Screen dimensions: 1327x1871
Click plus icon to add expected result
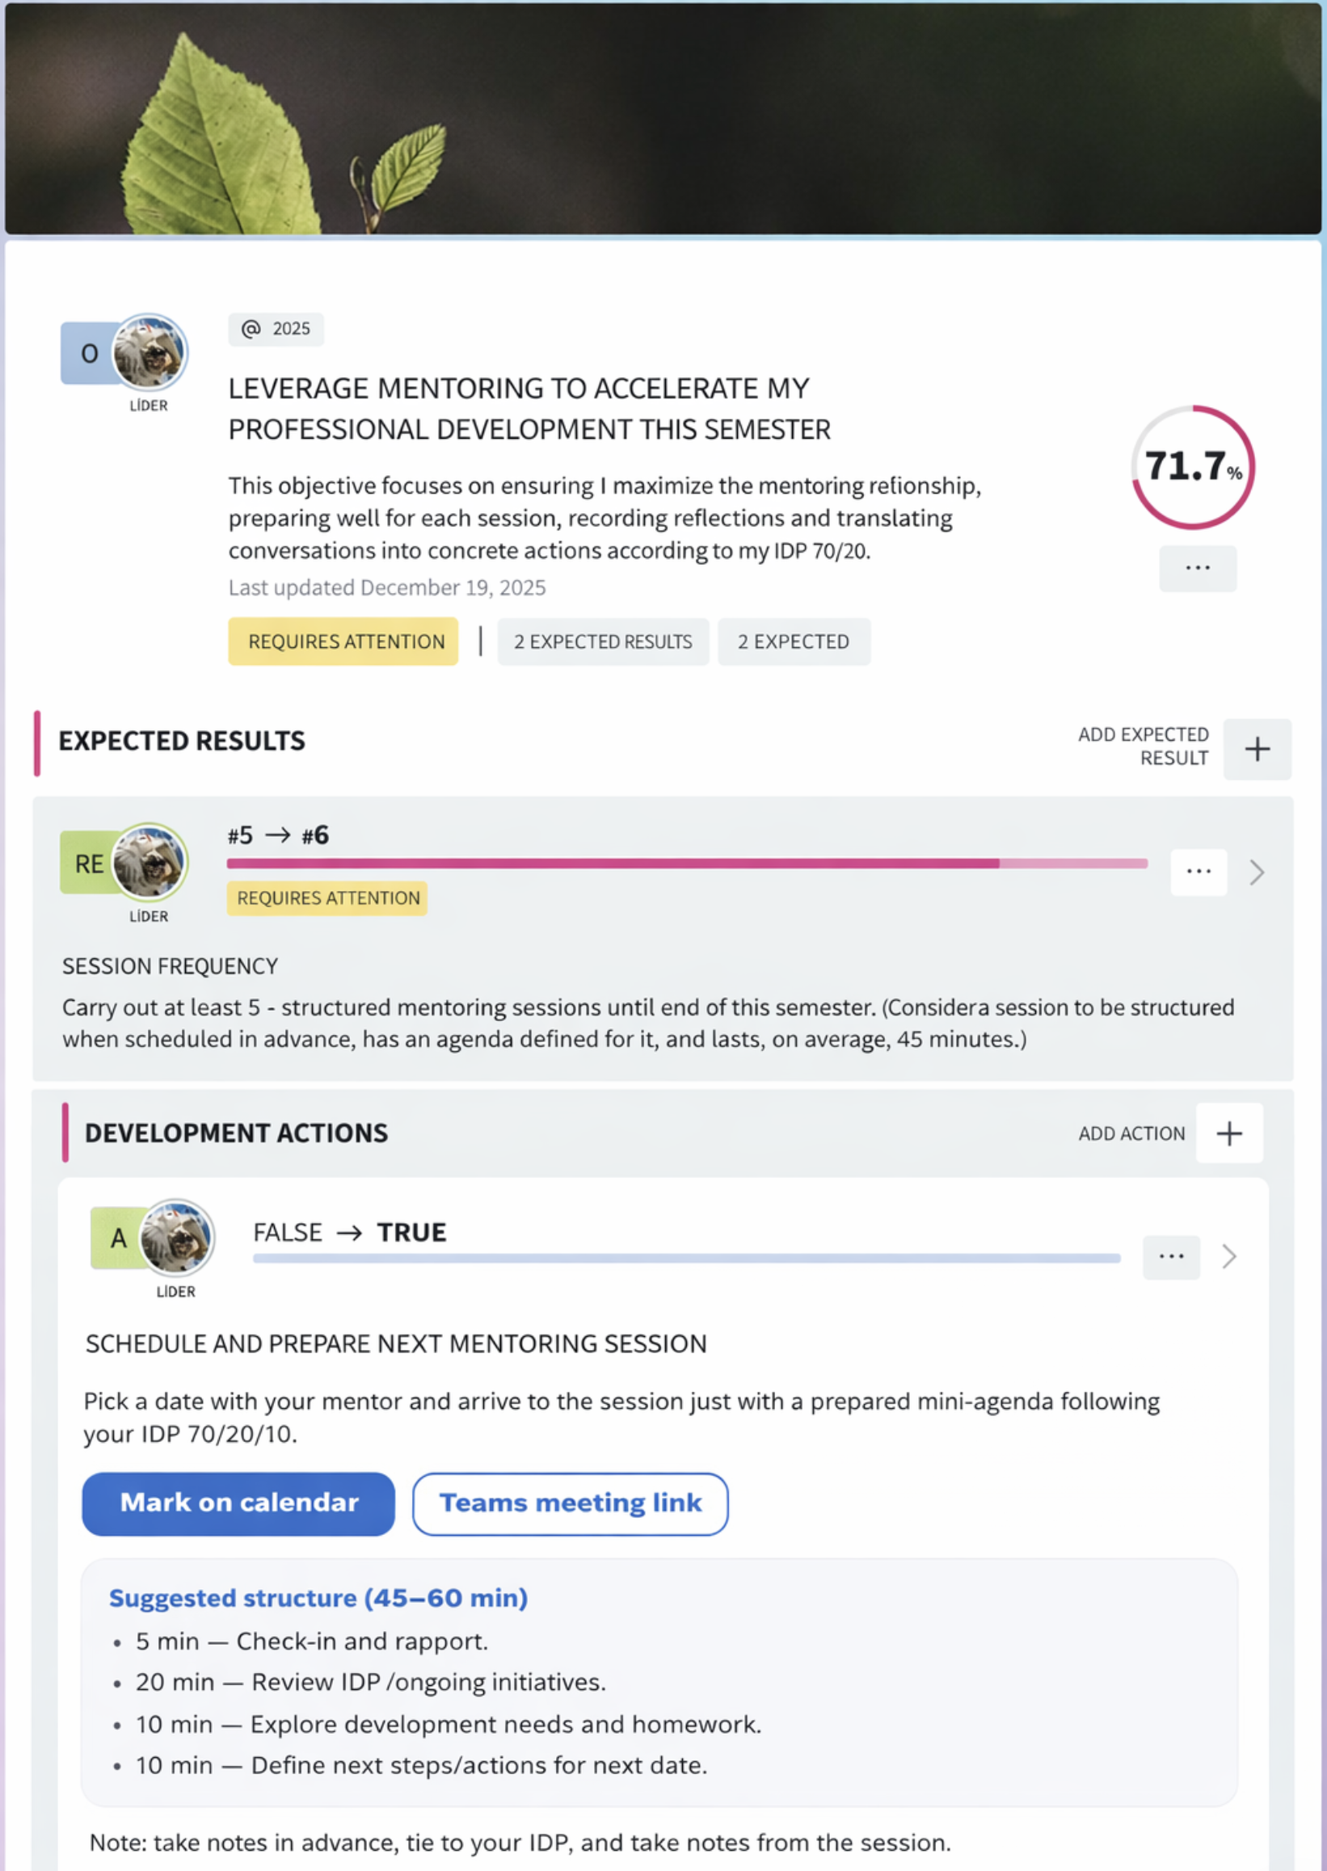[1257, 749]
